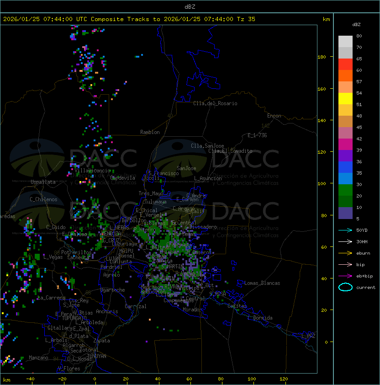Screen dimensions: 380x385
Task: Click the 'Tz 35' text in header
Action: (246, 19)
